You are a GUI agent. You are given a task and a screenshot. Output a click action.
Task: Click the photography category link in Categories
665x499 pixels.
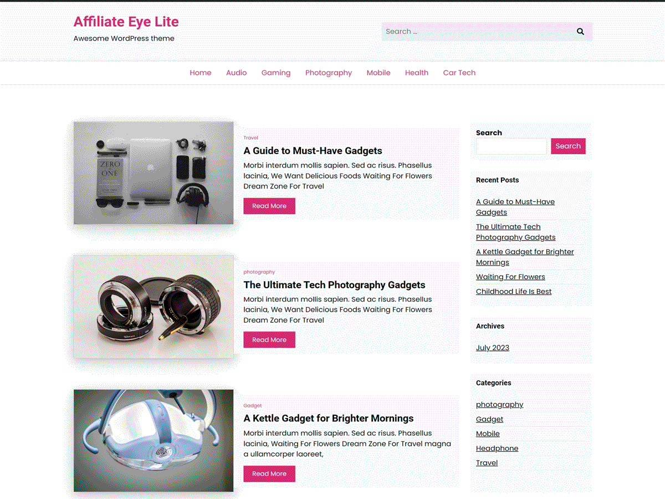point(499,404)
